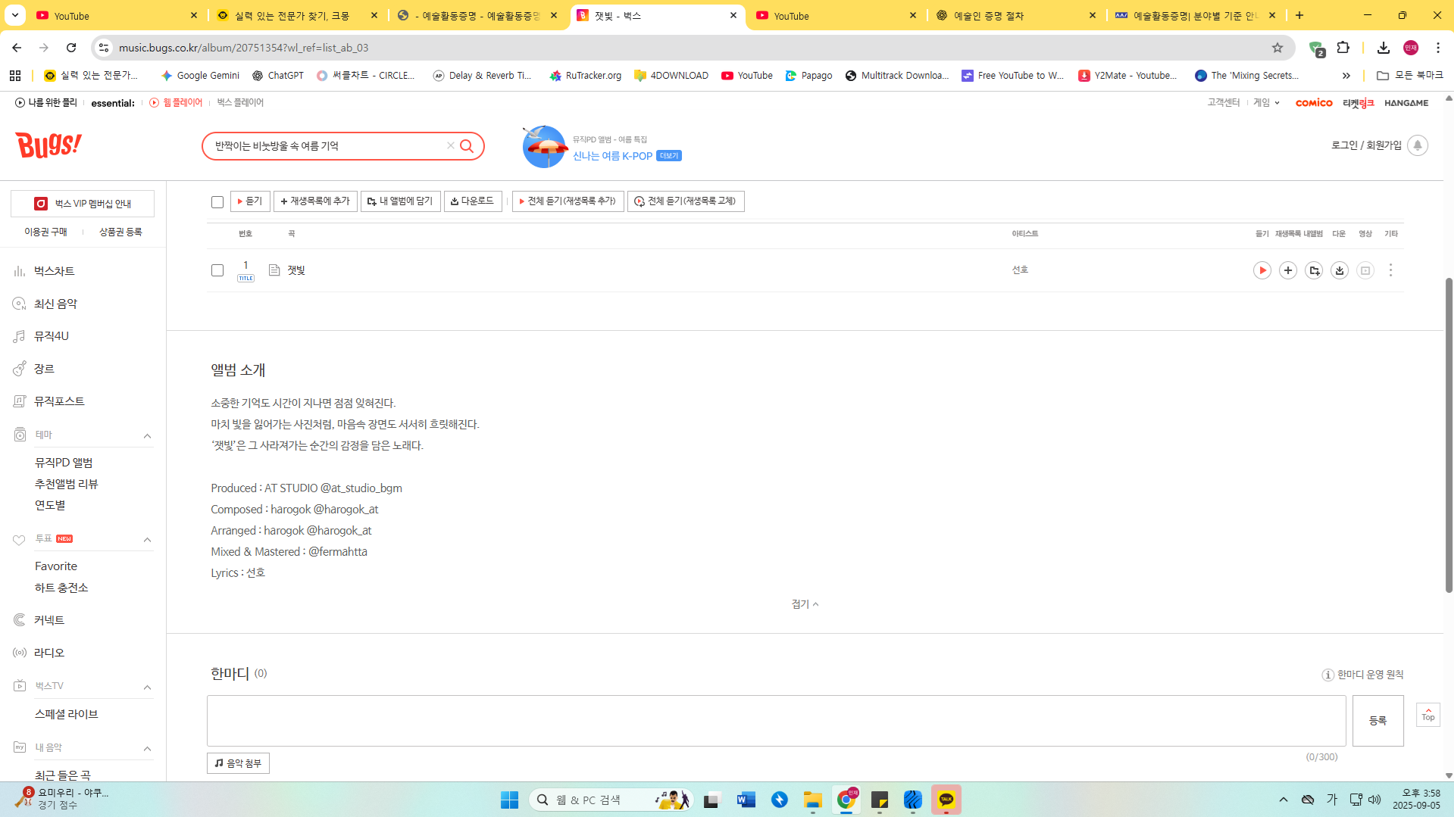Viewport: 1454px width, 817px height.
Task: Toggle the select-all tracks checkbox
Action: [x=217, y=202]
